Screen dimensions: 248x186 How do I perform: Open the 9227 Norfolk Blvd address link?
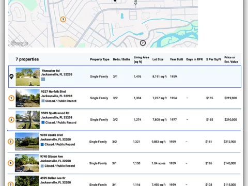[57, 94]
